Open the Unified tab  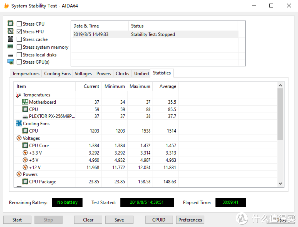click(x=142, y=73)
